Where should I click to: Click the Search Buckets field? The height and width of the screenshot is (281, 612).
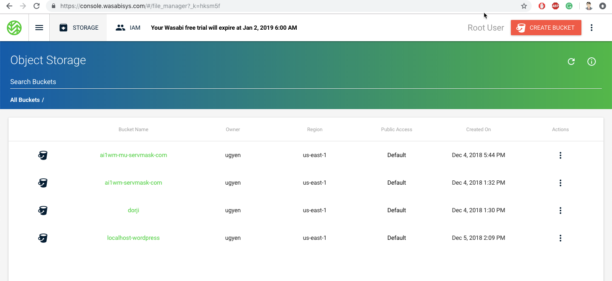(306, 82)
